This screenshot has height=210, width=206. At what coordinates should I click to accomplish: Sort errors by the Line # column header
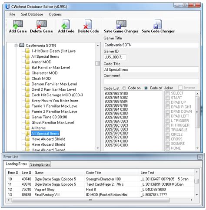click(x=27, y=173)
